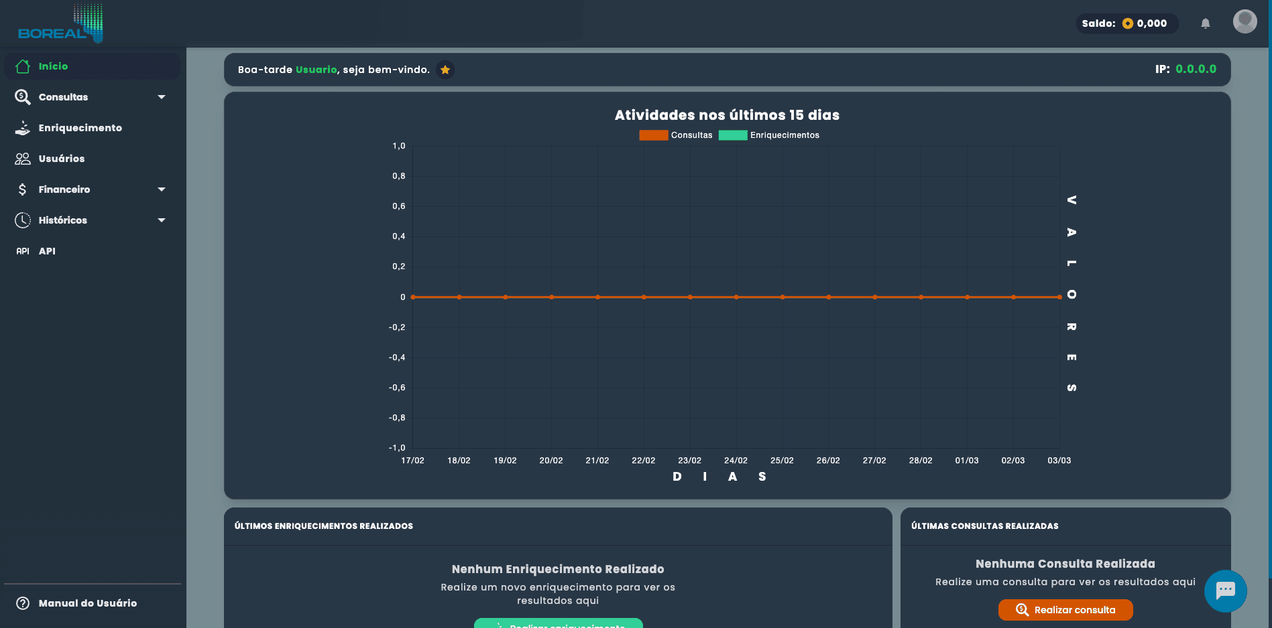1272x628 pixels.
Task: Click the Usuários people icon
Action: coord(23,159)
